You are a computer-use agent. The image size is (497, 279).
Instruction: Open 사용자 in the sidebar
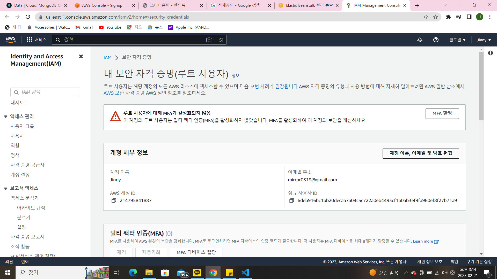[17, 136]
